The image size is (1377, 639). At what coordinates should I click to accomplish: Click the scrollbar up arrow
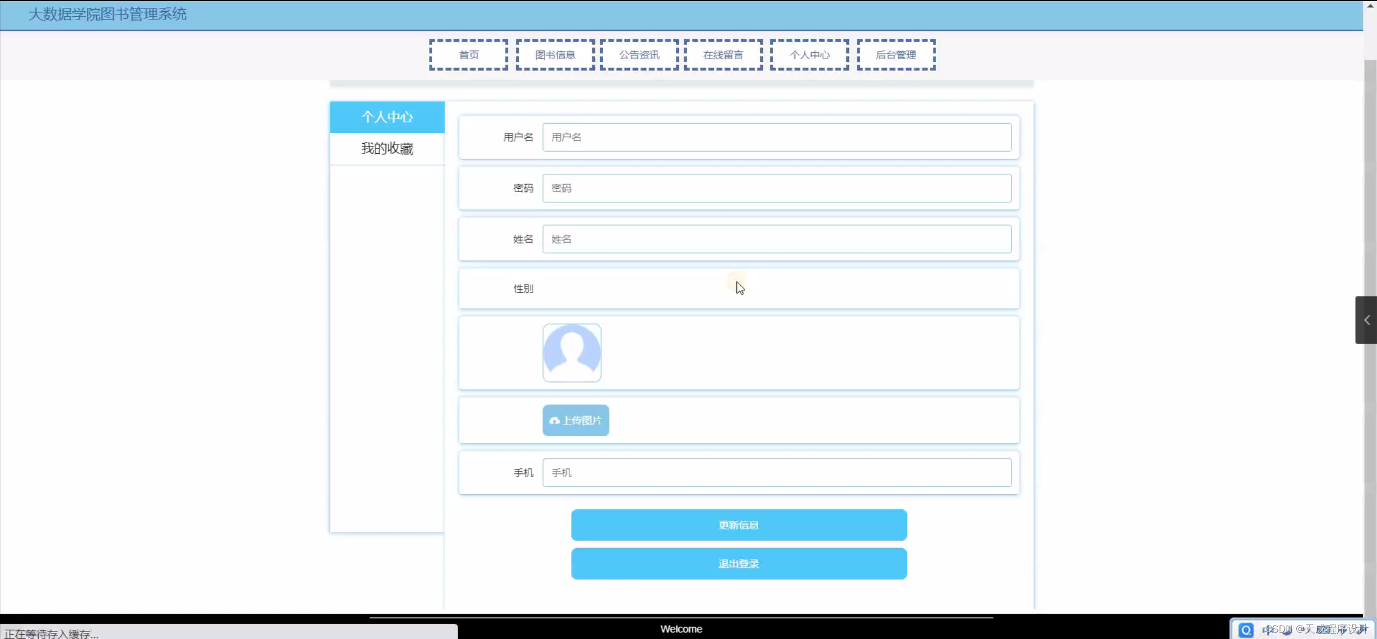tap(1370, 5)
